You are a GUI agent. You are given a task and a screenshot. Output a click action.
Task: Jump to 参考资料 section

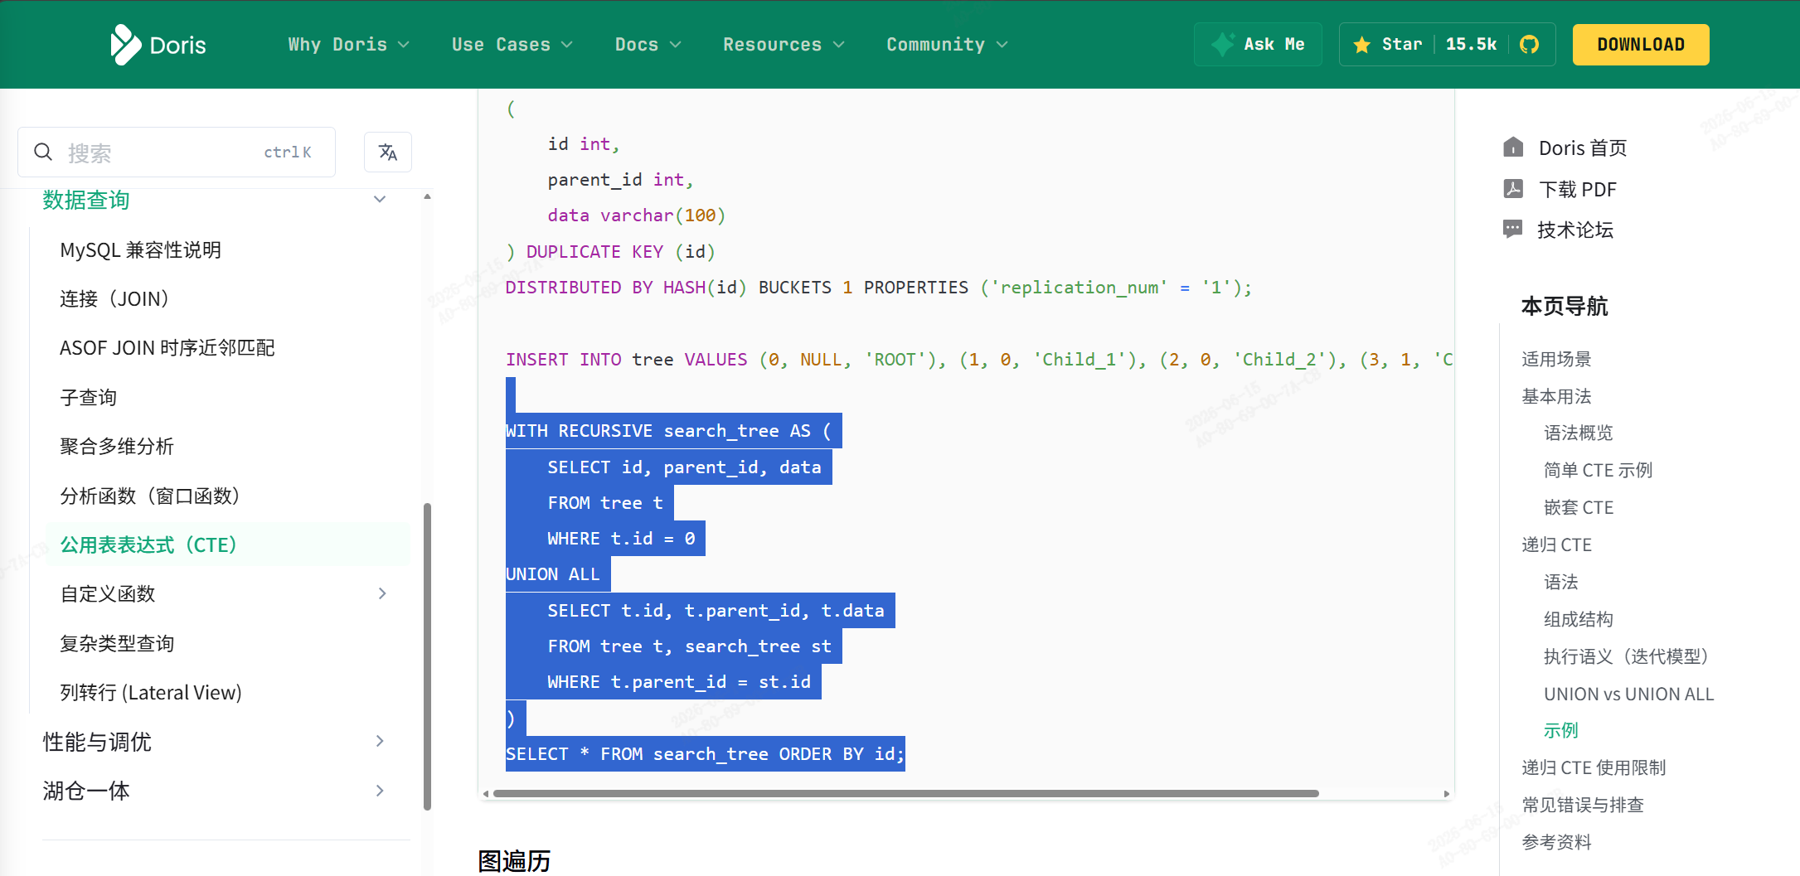1556,842
